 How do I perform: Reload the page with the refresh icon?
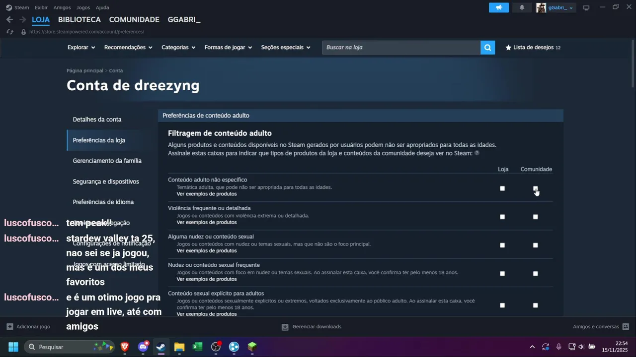9,32
